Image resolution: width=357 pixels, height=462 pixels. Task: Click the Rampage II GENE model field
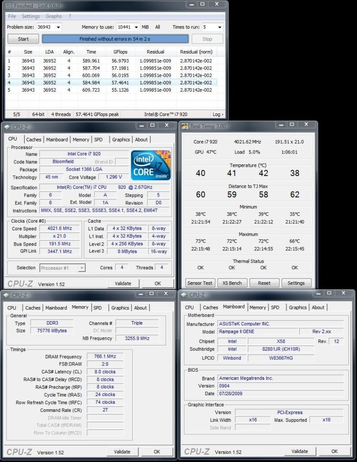[x=257, y=331]
